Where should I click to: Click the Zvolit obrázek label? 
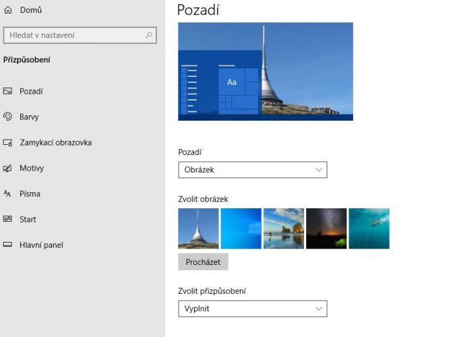pos(203,199)
